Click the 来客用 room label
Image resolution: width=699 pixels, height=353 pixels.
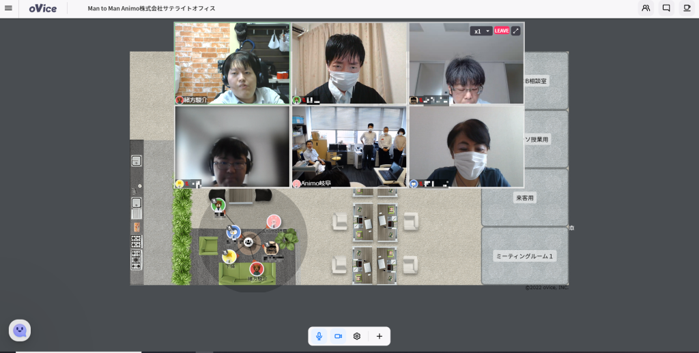point(525,198)
